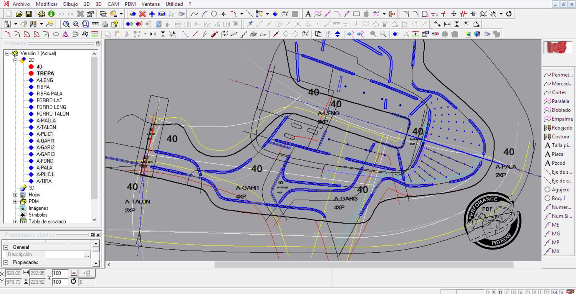Click the green information icon
576x294 pixels.
(x=51, y=14)
